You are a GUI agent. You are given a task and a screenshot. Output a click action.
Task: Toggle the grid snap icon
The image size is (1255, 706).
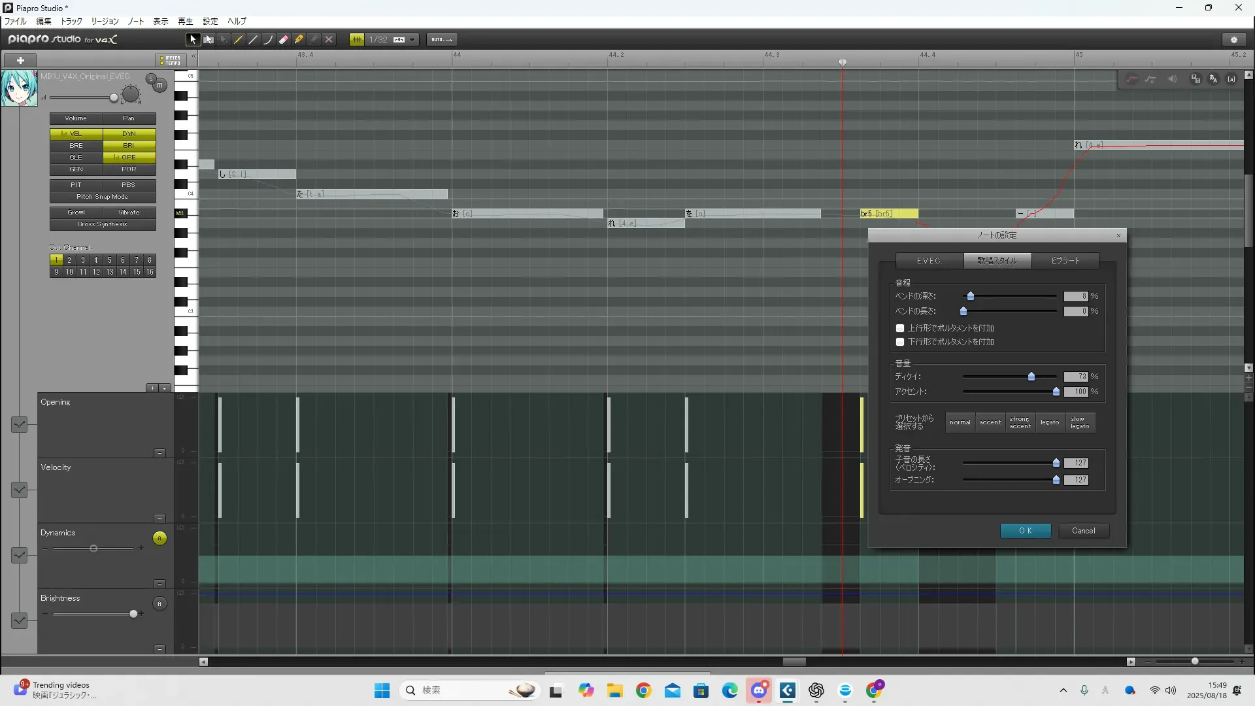(x=357, y=40)
